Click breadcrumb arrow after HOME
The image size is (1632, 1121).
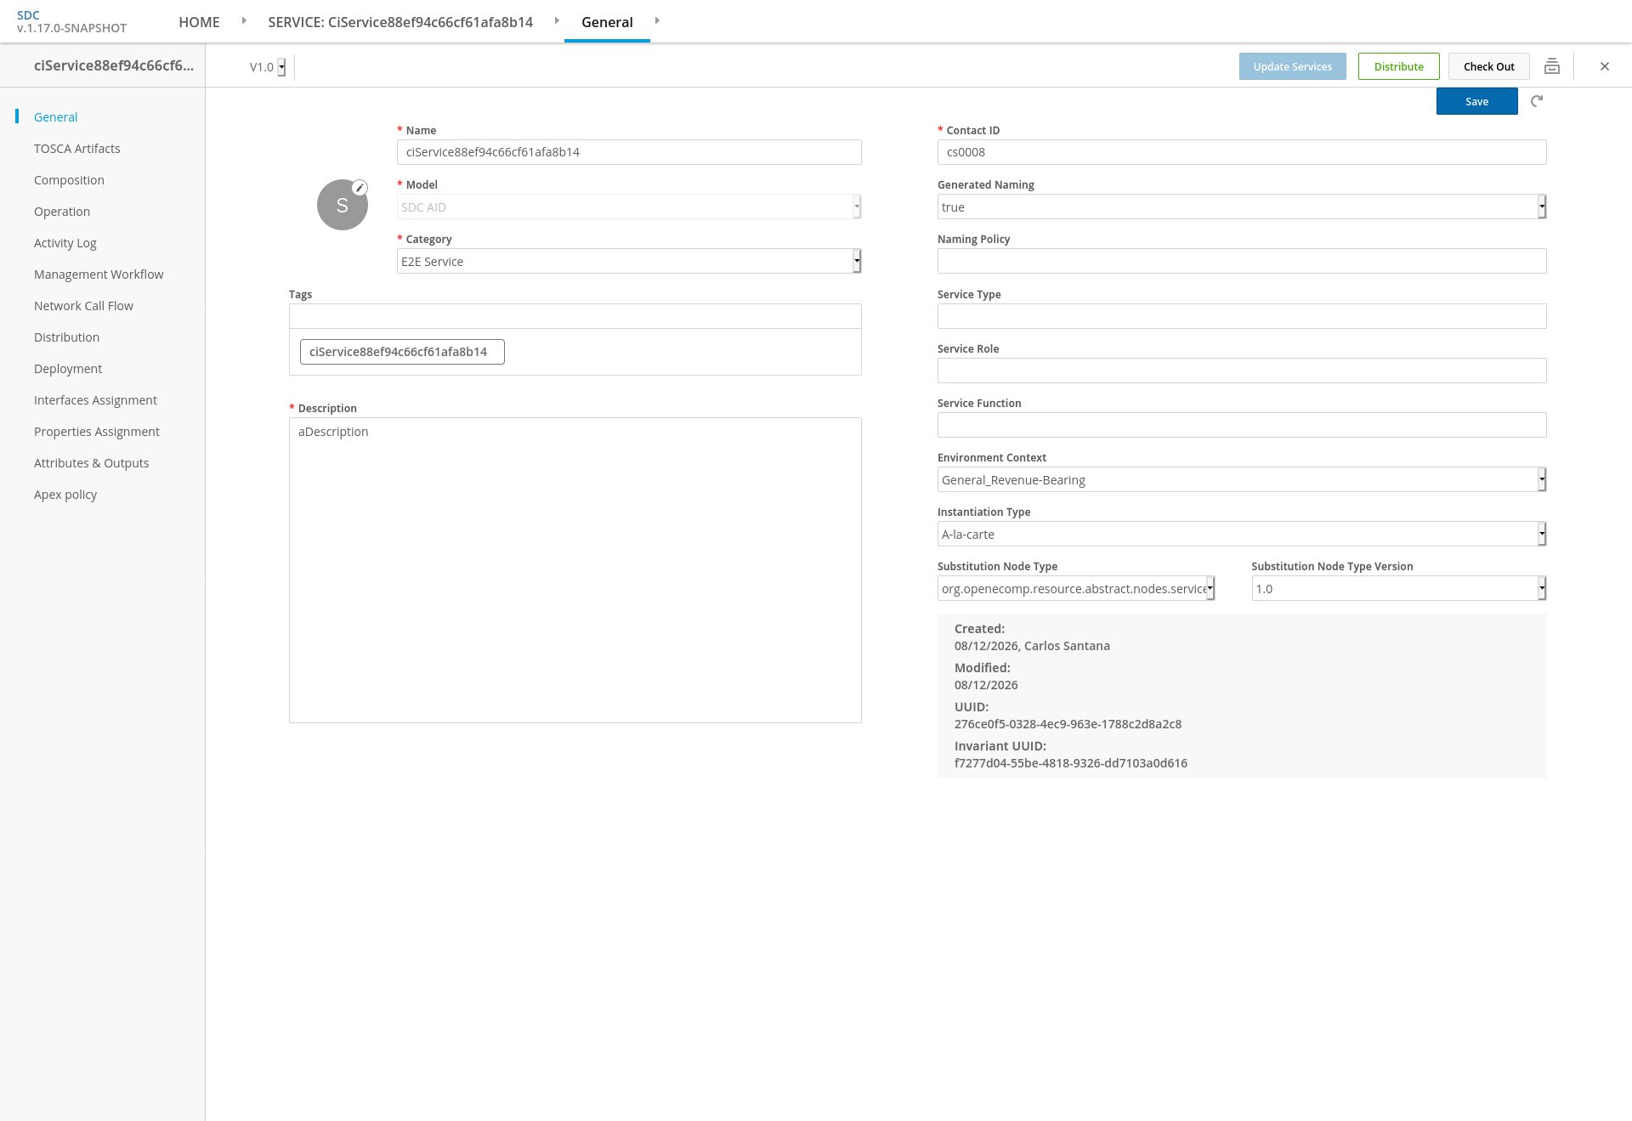[244, 20]
